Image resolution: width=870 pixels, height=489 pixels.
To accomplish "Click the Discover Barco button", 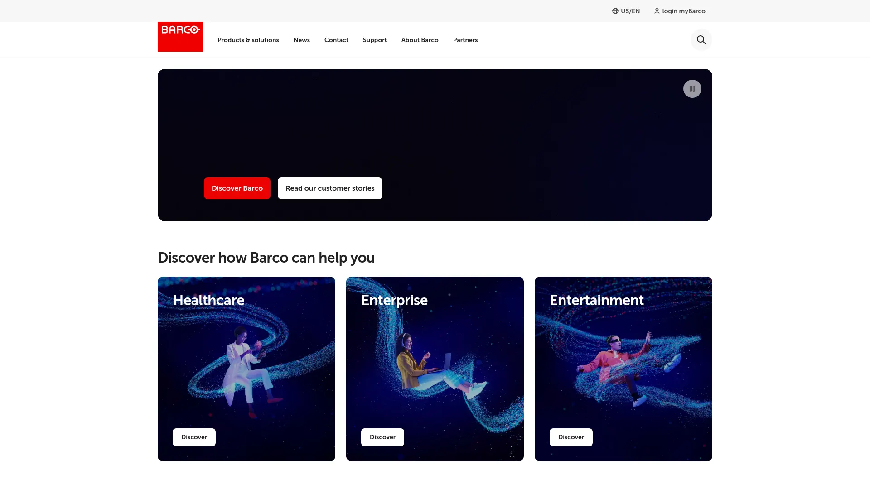I will pos(237,188).
